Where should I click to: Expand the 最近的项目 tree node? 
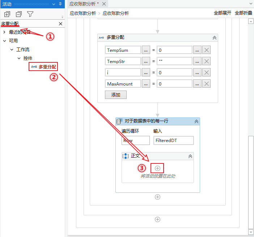click(x=4, y=32)
